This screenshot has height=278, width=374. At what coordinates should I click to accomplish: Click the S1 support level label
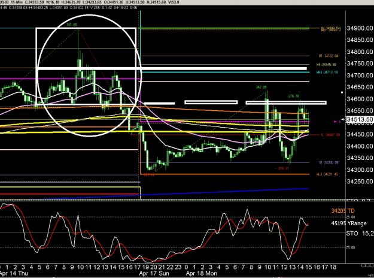coord(329,162)
